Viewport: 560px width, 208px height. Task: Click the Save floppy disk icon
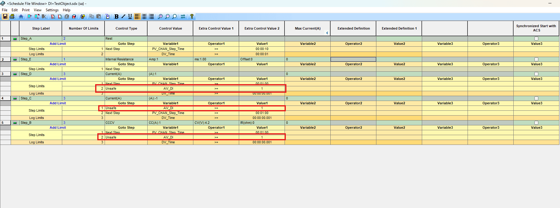(5, 16)
